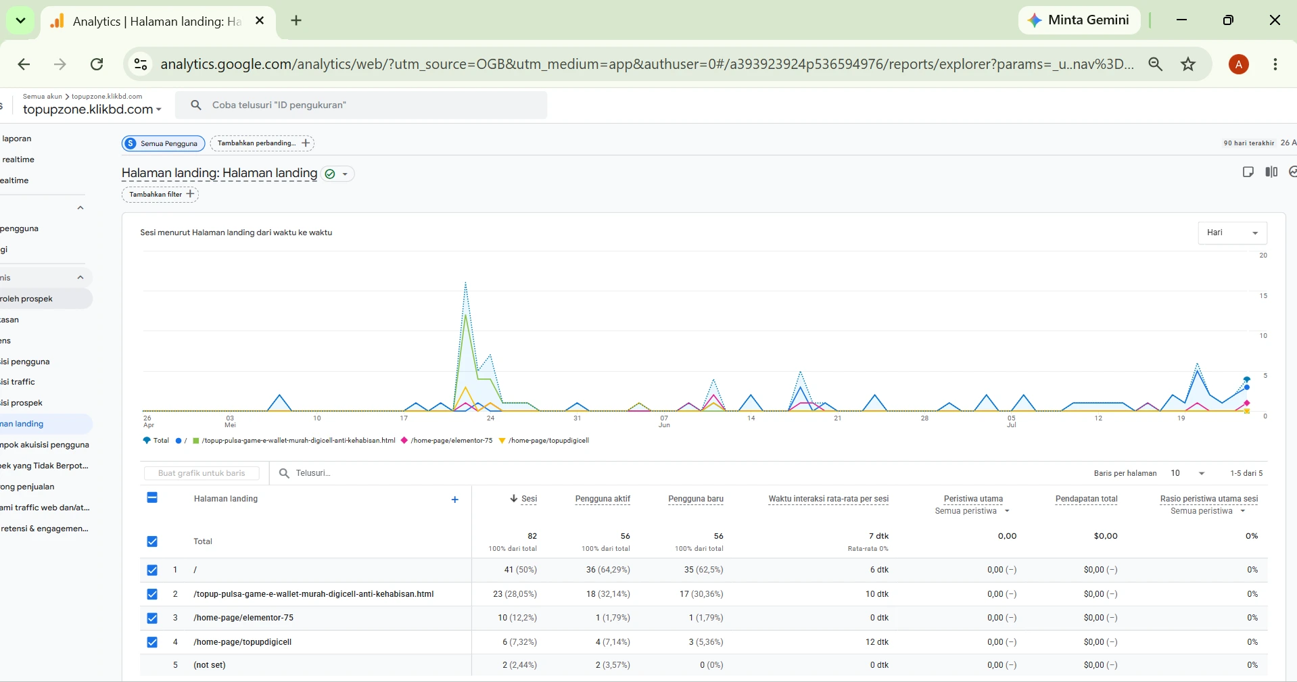Uncheck /home-page/topupdigicell row checkbox
1297x682 pixels.
152,642
